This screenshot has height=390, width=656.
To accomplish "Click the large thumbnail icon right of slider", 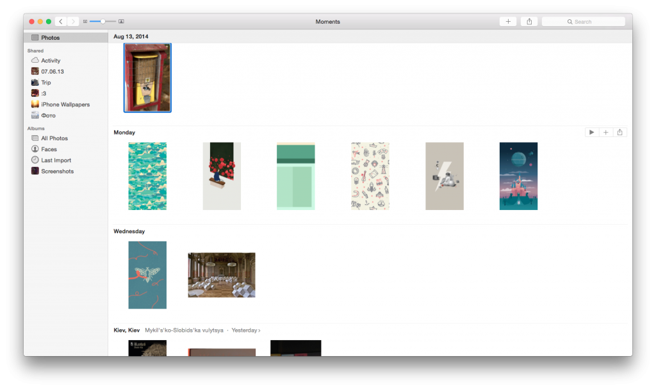I will [121, 22].
